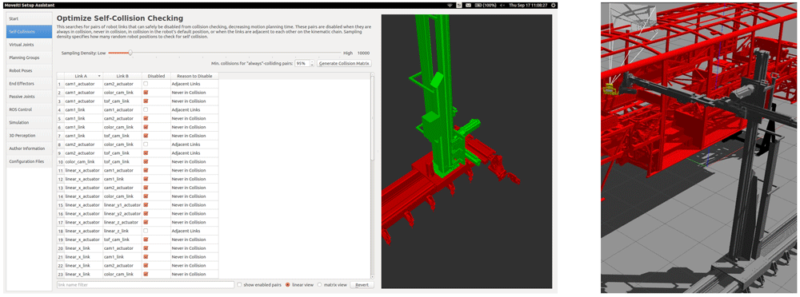800x297 pixels.
Task: Click the 95% min collisions field
Action: [x=302, y=64]
